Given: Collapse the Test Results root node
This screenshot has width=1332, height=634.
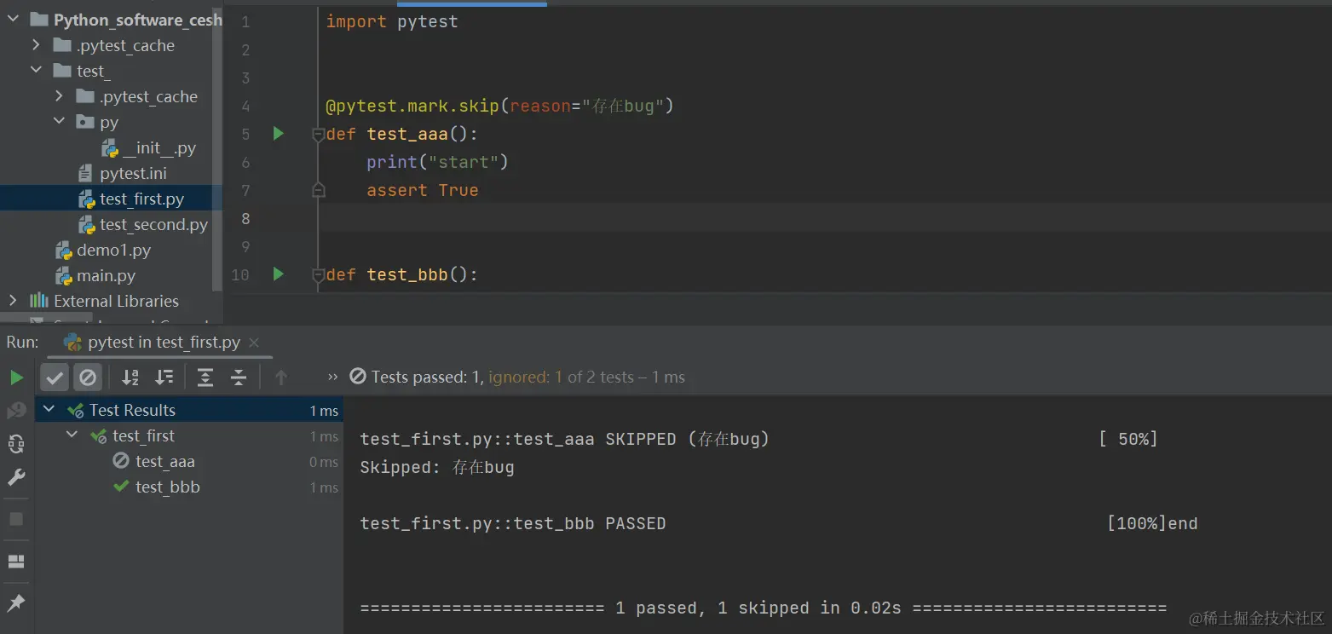Looking at the screenshot, I should [49, 410].
